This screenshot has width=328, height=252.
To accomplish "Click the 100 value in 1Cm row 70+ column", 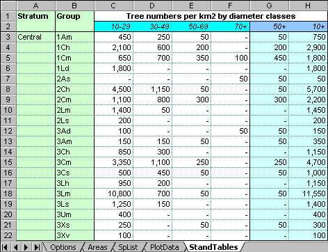I will pos(230,58).
